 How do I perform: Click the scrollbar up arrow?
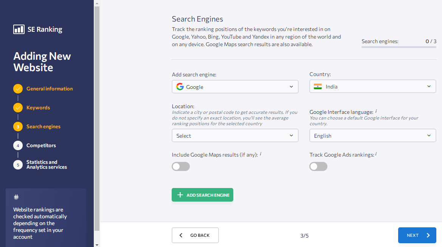(x=97, y=3)
